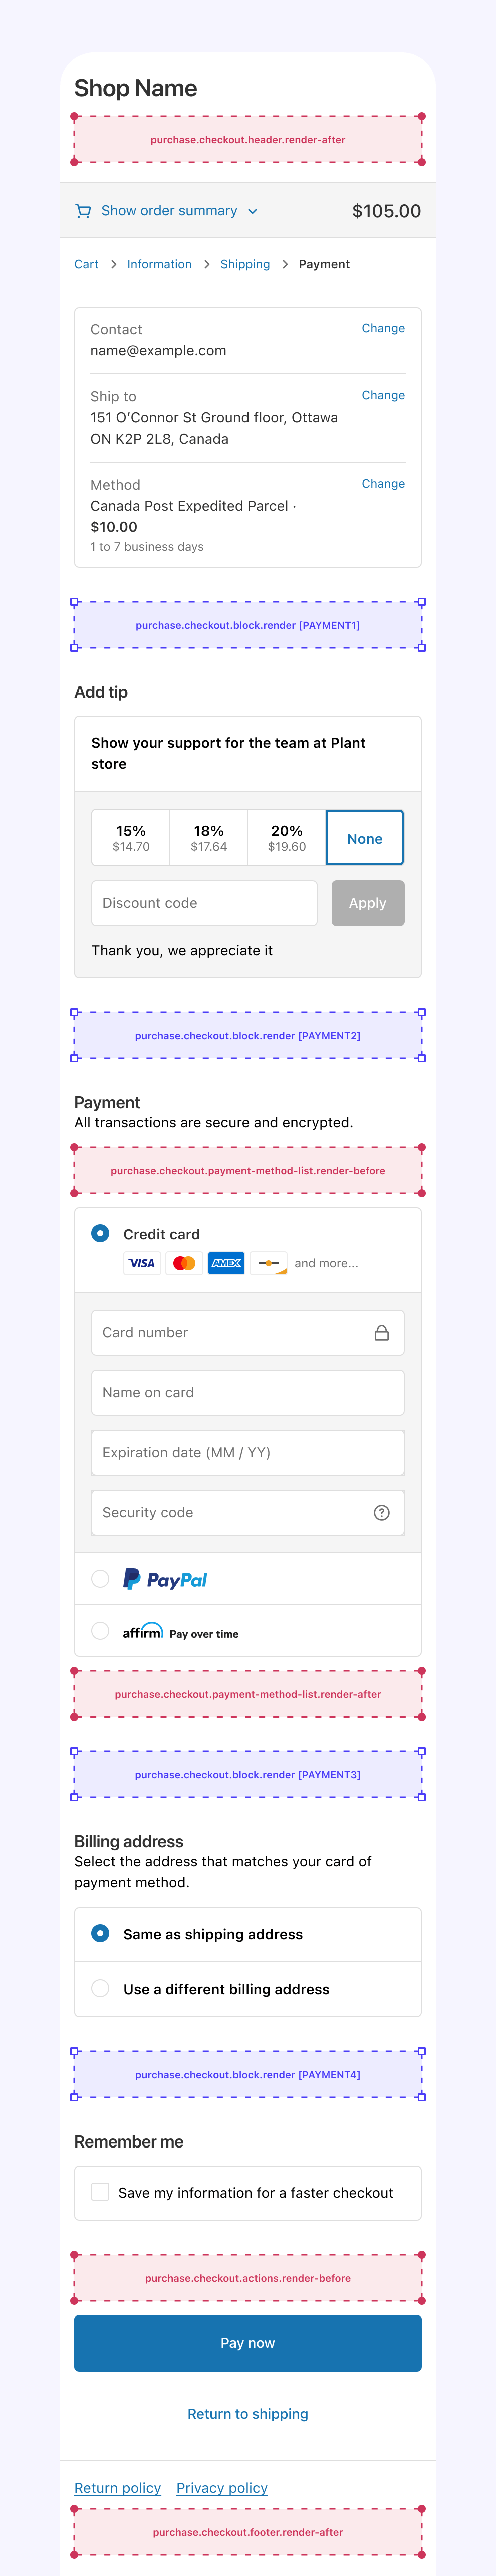Click the Visa card logo

(x=142, y=1263)
